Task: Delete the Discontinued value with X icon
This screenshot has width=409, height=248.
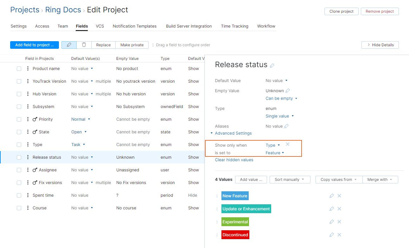Action: coord(339,235)
